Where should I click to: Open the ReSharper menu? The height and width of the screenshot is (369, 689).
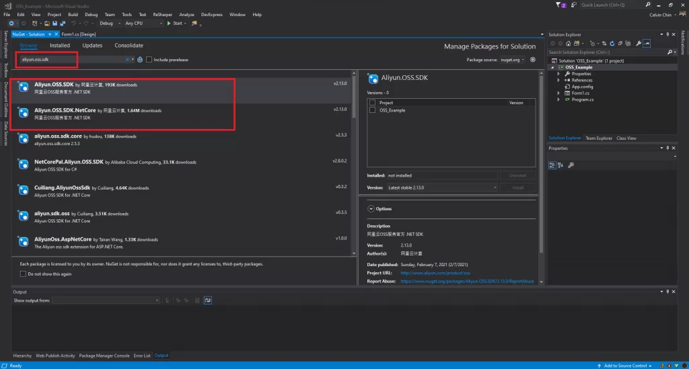click(162, 15)
